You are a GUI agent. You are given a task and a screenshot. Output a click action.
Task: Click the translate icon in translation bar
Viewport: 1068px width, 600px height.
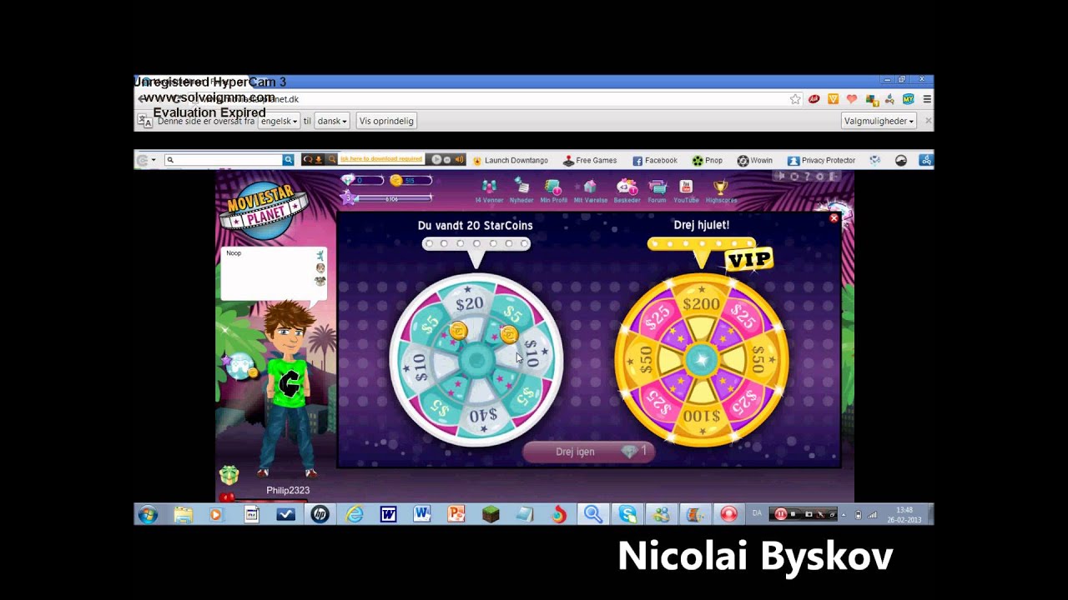pyautogui.click(x=145, y=121)
